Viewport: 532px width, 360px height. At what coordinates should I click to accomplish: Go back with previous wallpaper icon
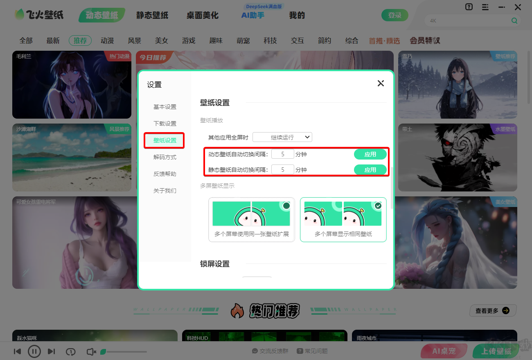click(x=17, y=351)
